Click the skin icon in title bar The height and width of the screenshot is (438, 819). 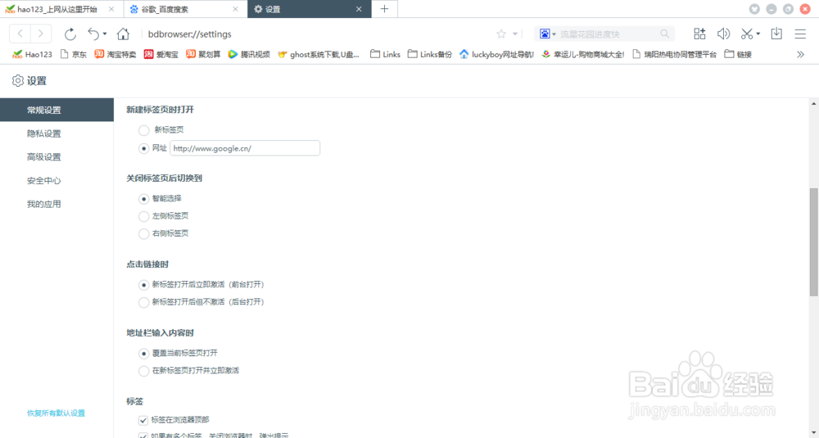754,9
